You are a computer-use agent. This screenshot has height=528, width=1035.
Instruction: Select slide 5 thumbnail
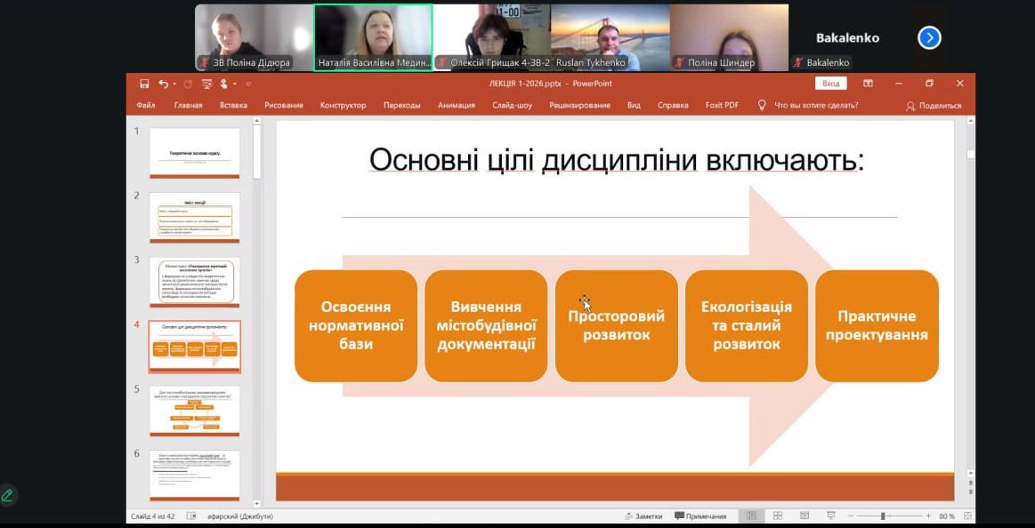195,412
